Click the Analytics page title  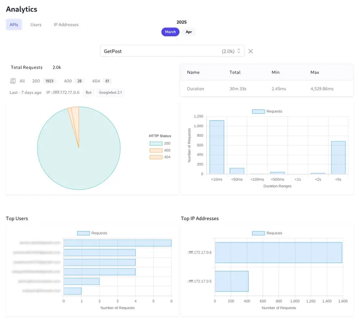pyautogui.click(x=22, y=9)
